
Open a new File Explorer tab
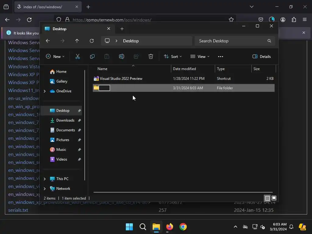point(122,29)
